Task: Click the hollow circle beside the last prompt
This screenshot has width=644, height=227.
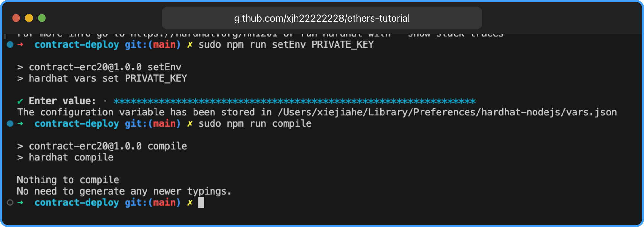Action: pos(10,203)
